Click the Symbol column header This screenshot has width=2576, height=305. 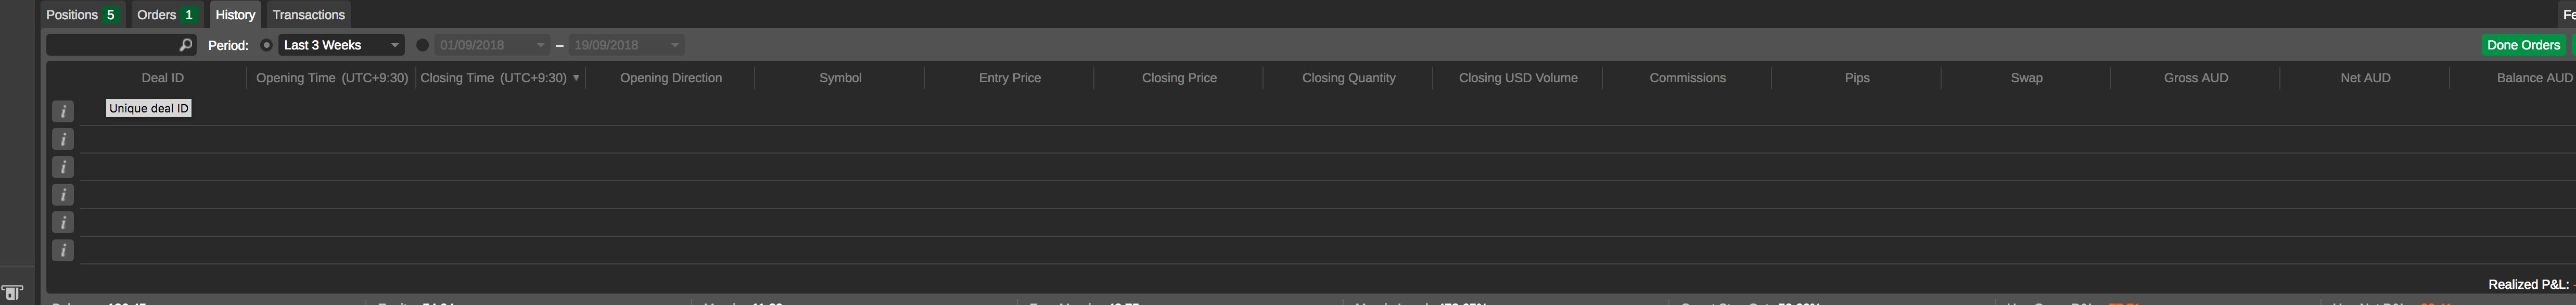[840, 78]
